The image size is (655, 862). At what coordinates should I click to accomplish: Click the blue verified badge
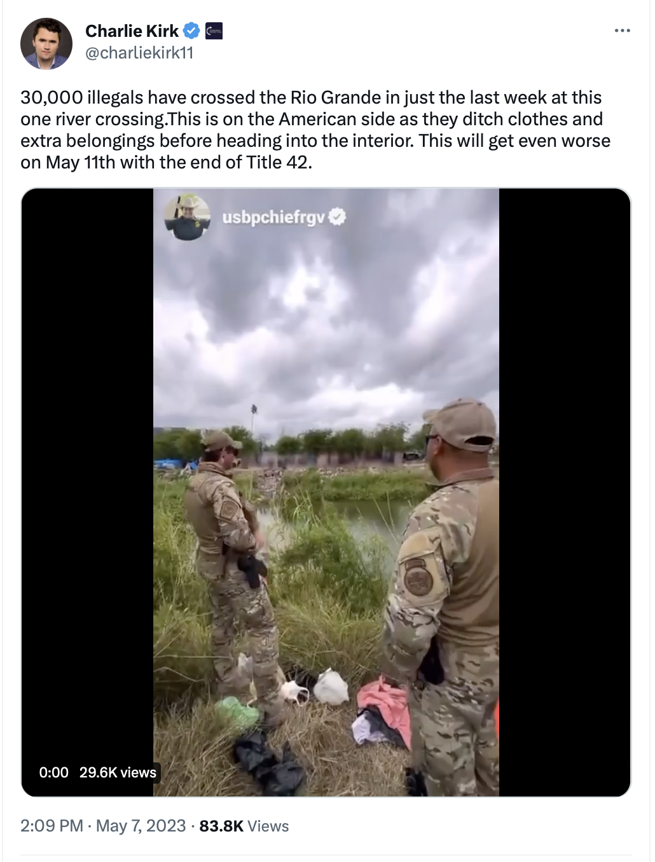(x=191, y=31)
